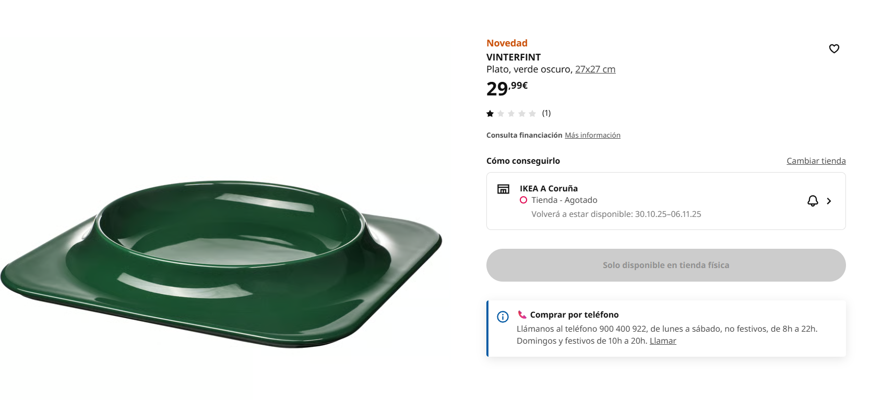
Task: Click the Comprar por teléfono heading
Action: point(574,314)
